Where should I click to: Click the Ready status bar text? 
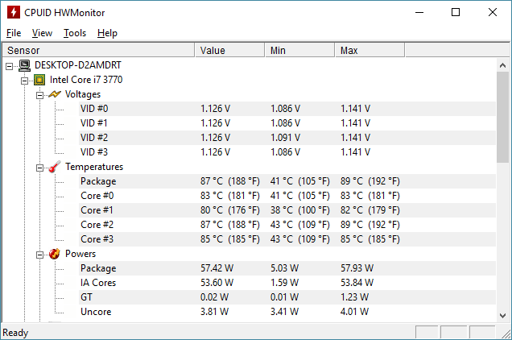click(x=15, y=333)
